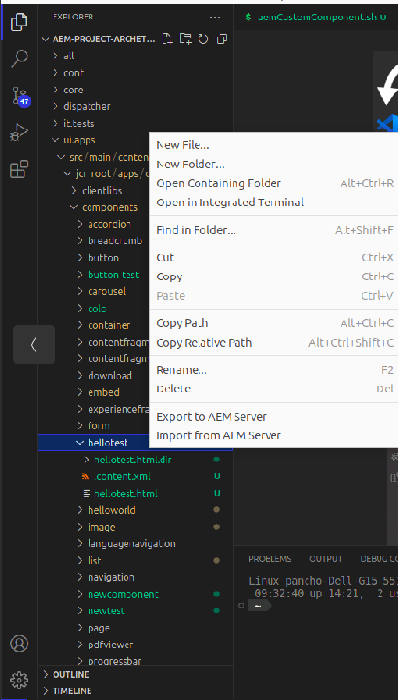The image size is (398, 700).
Task: Collapse all folders in explorer
Action: coord(222,39)
